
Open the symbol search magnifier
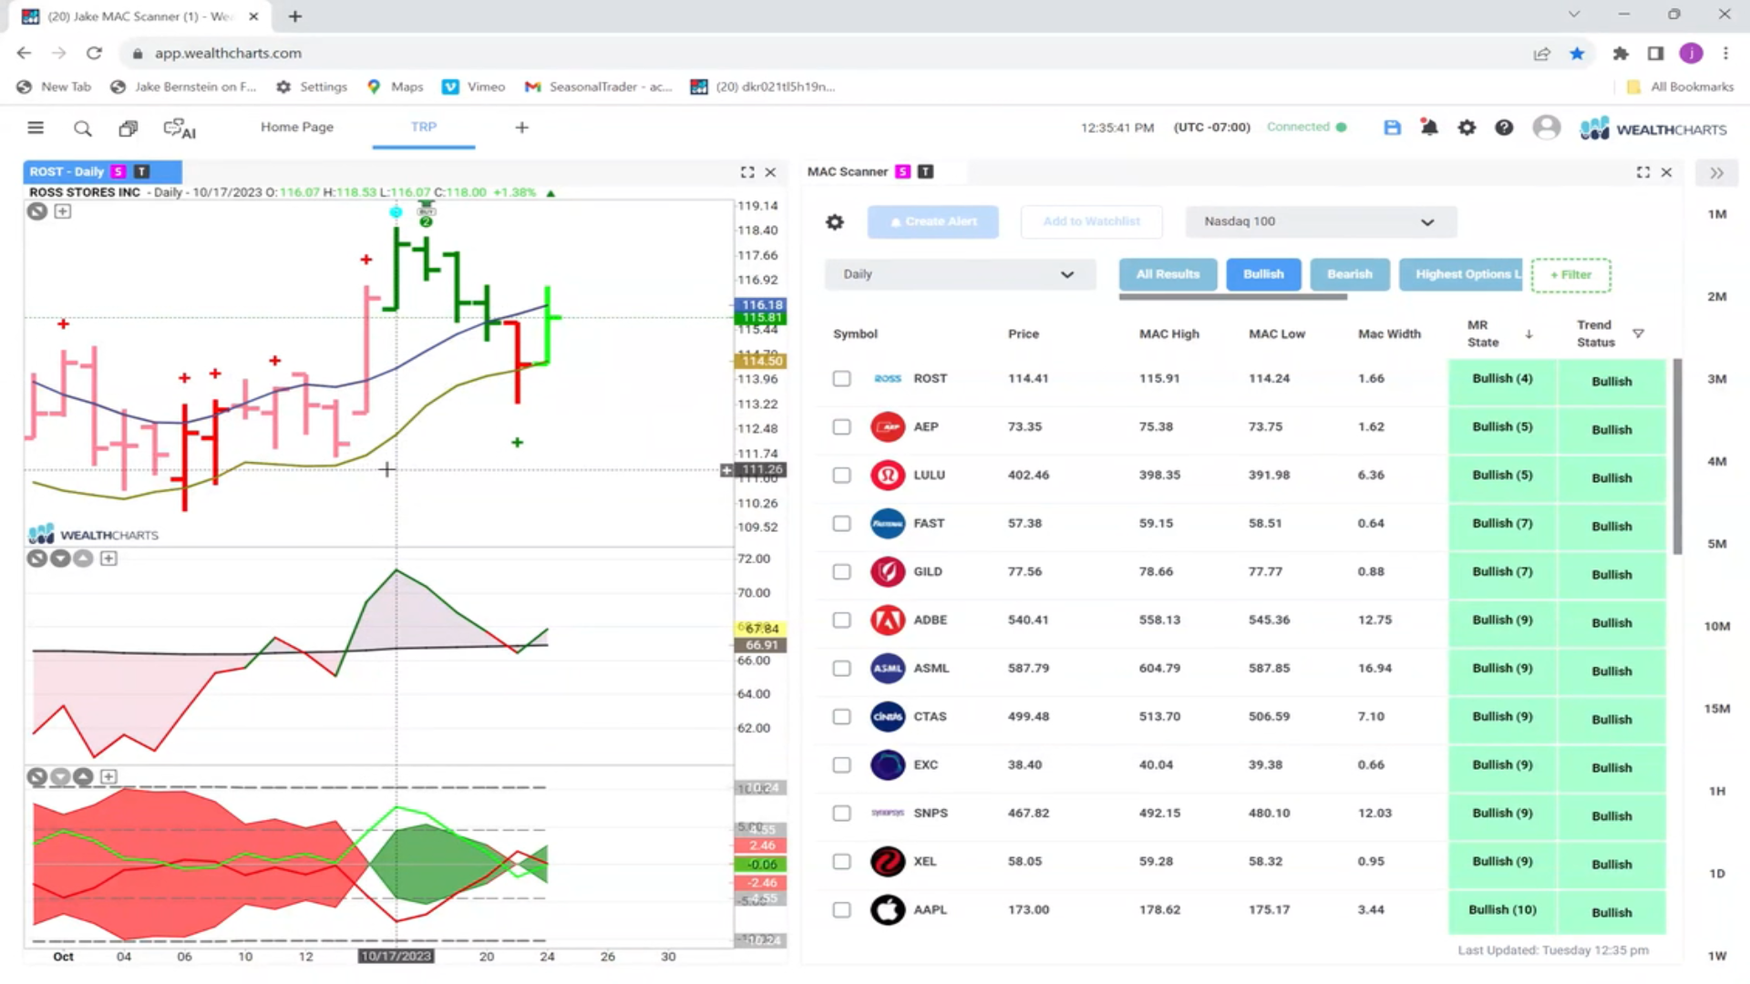click(x=82, y=128)
